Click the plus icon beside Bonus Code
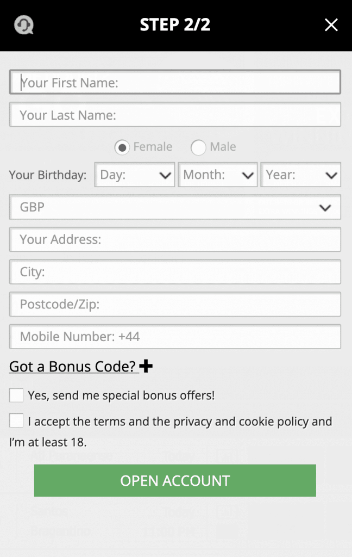 (146, 367)
